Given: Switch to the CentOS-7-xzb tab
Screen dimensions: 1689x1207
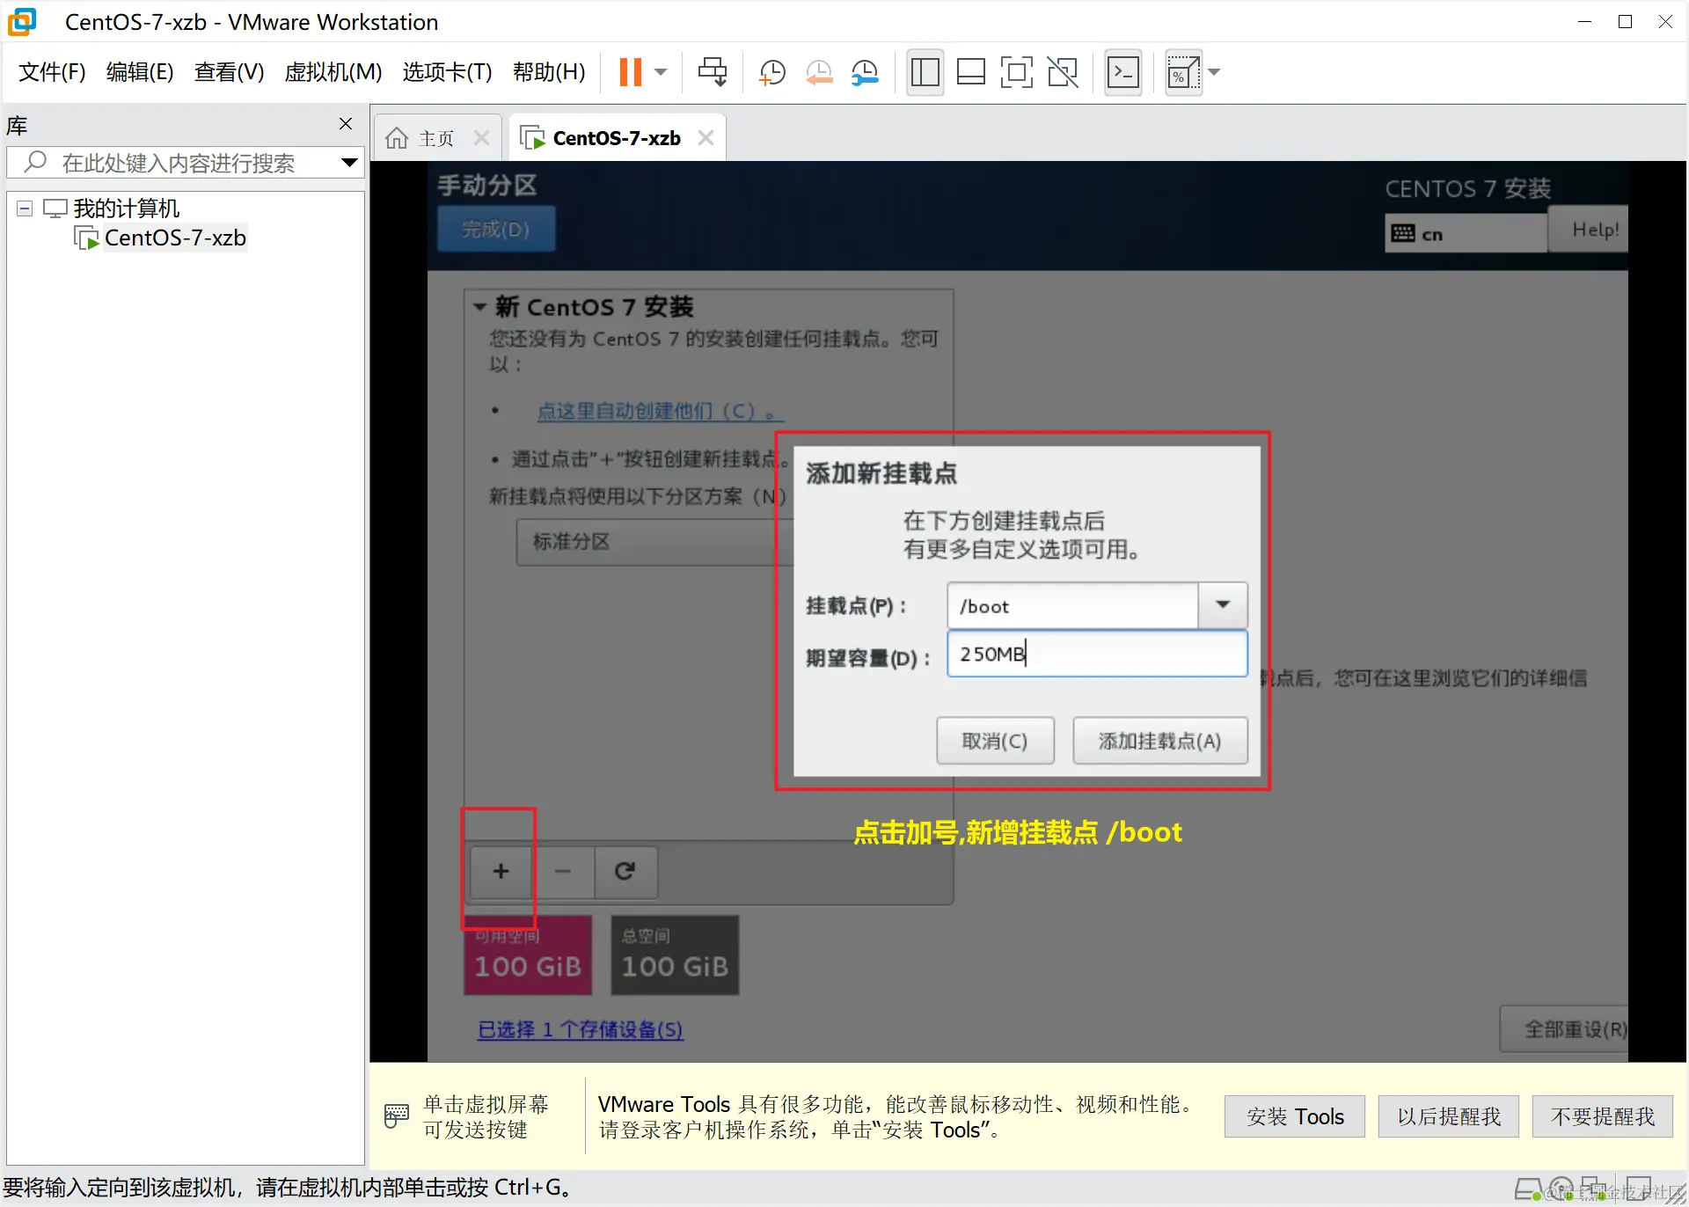Looking at the screenshot, I should pyautogui.click(x=617, y=138).
